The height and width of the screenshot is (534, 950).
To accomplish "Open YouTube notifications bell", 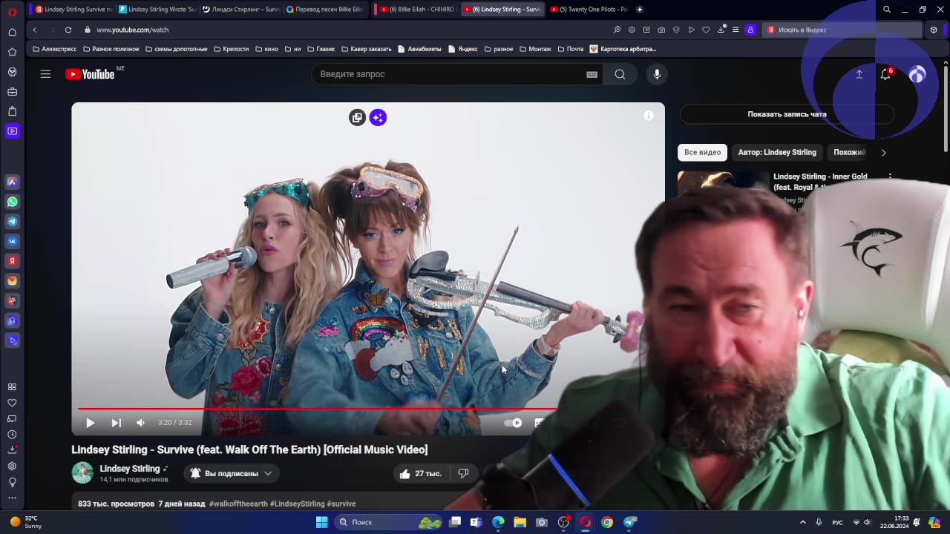I will pos(885,74).
